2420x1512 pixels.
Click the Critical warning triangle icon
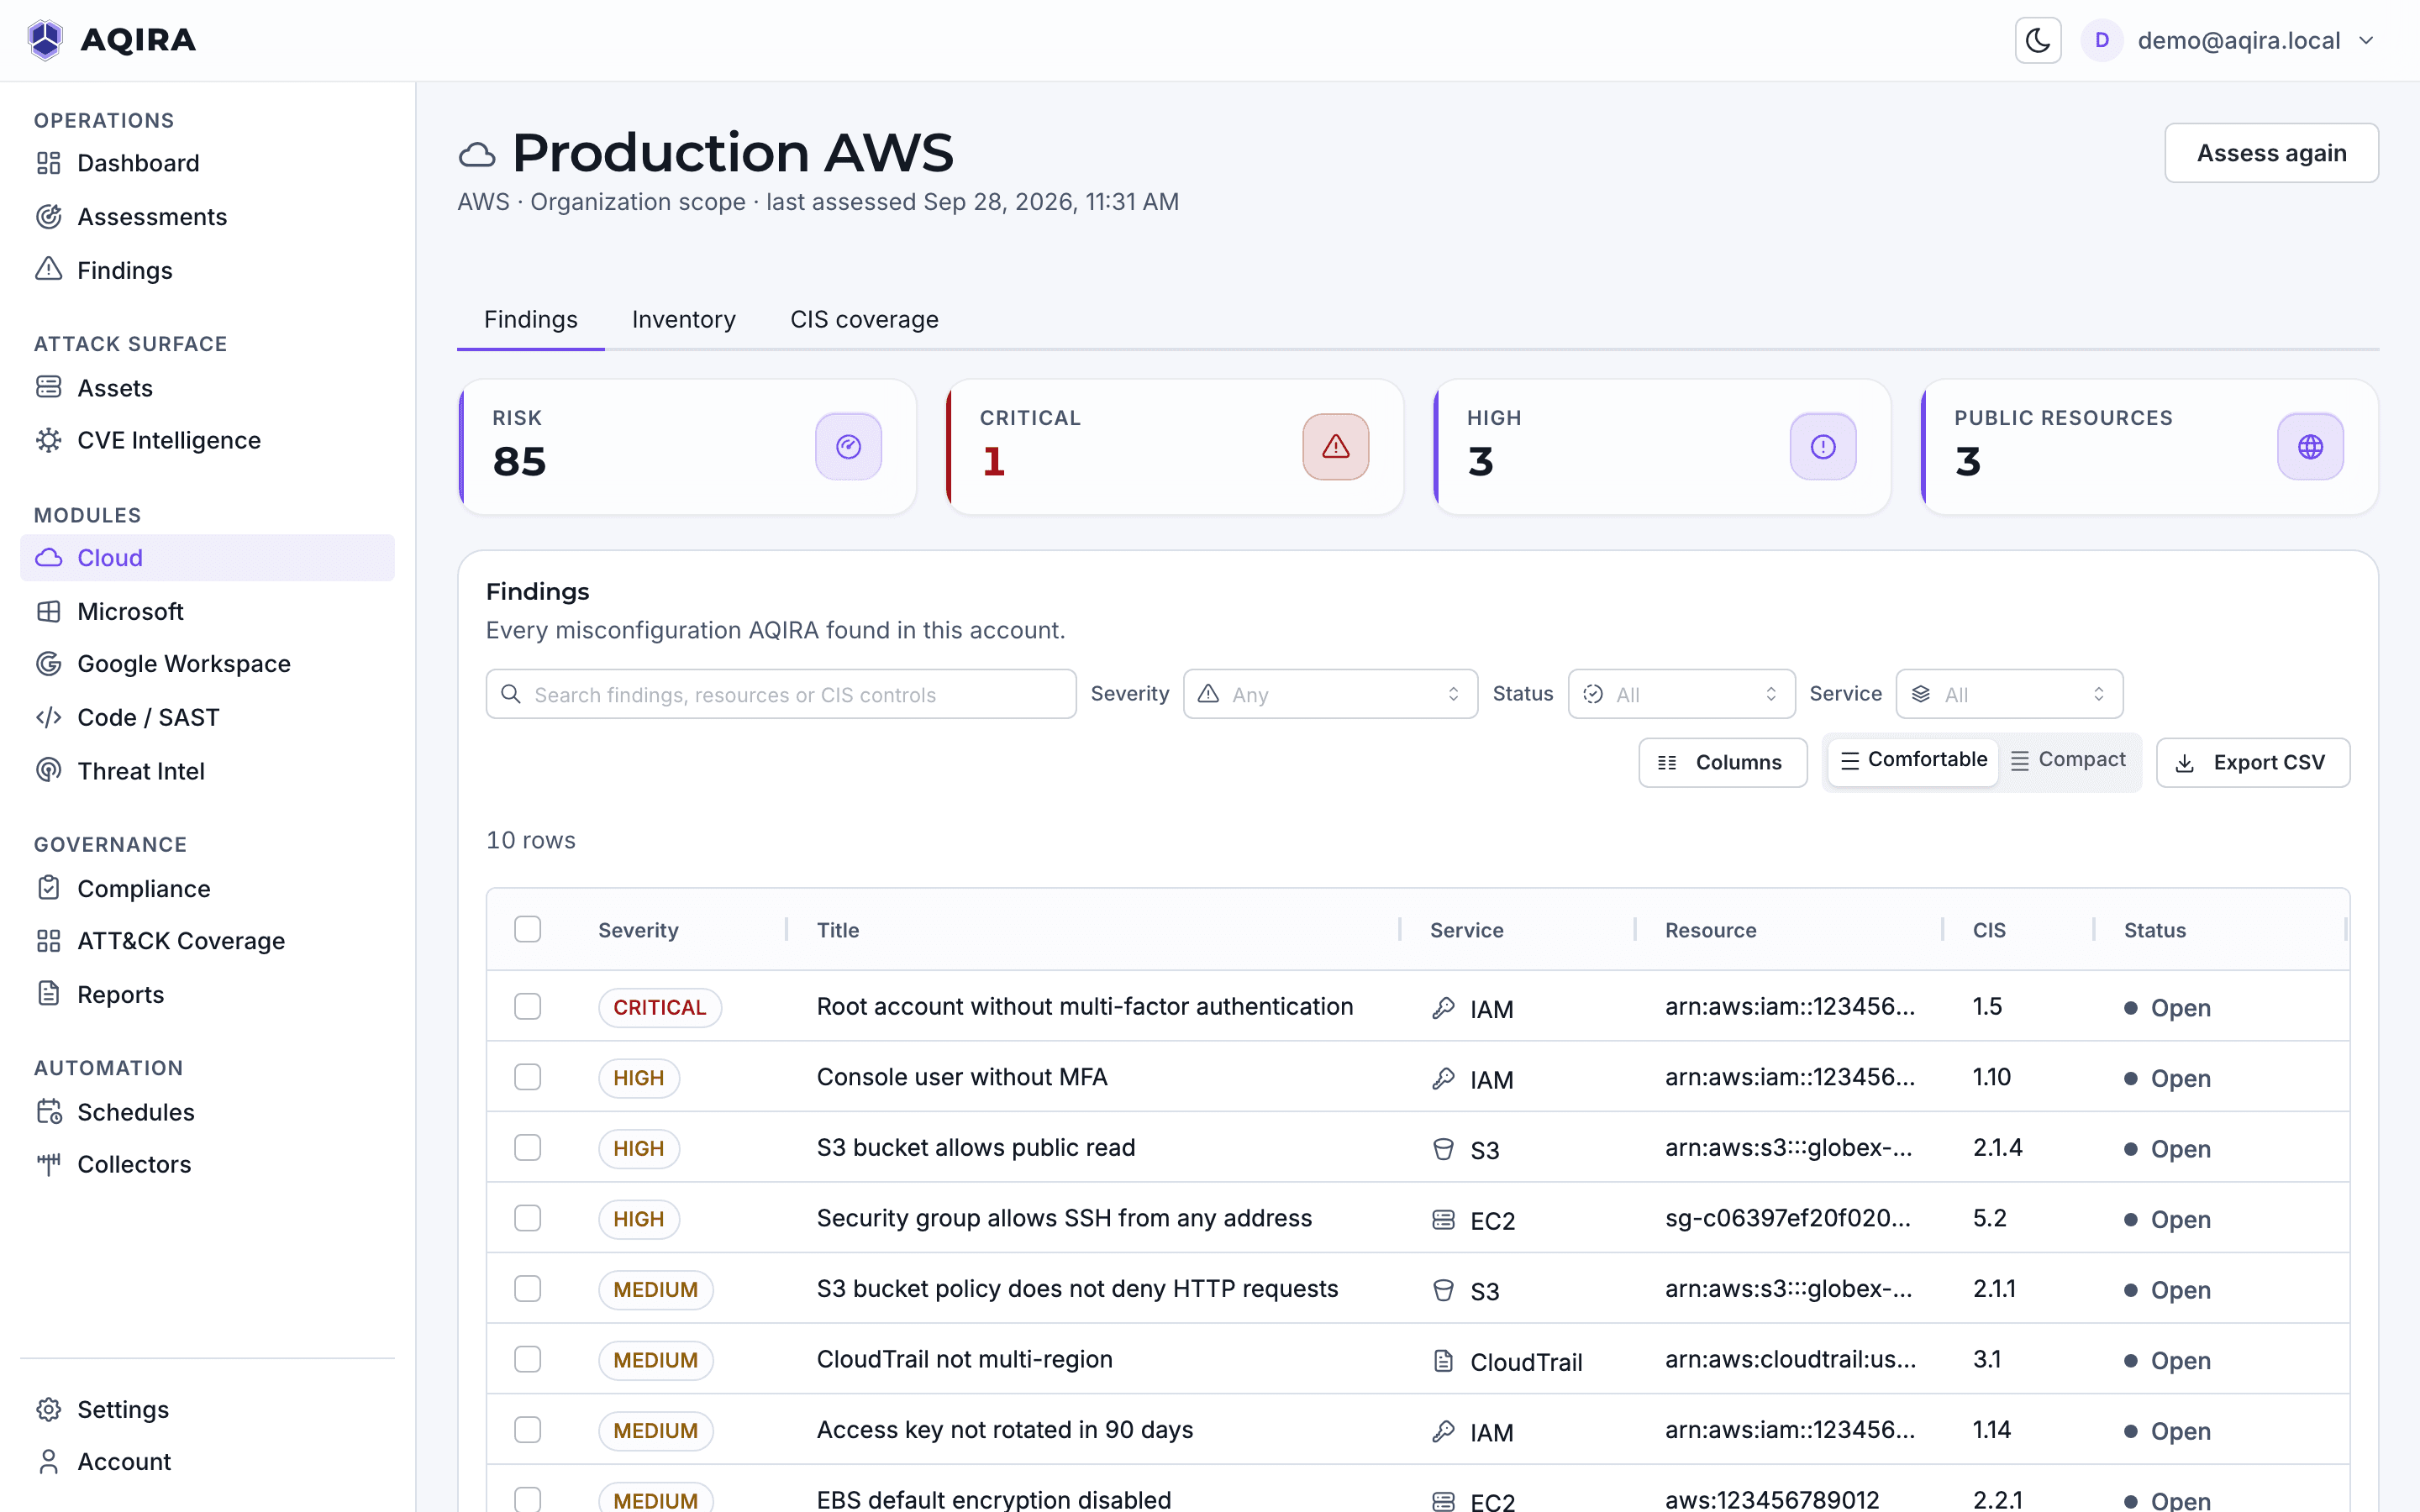click(x=1335, y=446)
